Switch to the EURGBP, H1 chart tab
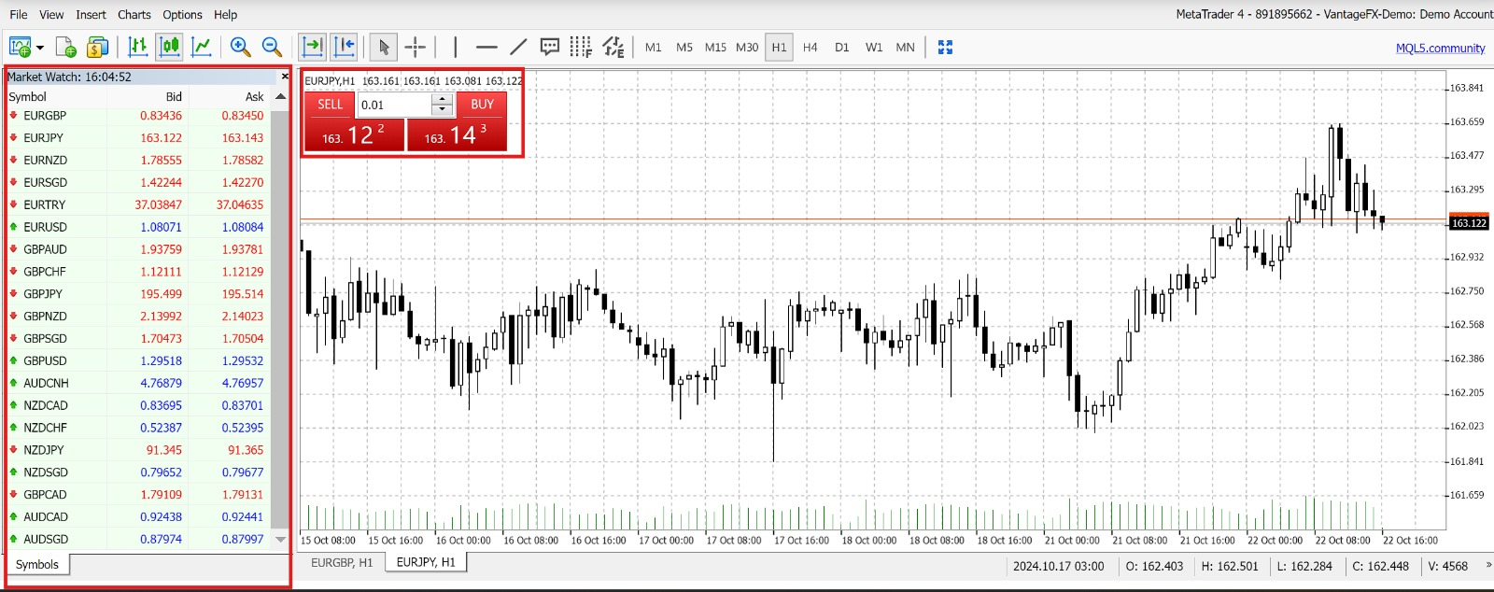 [342, 562]
